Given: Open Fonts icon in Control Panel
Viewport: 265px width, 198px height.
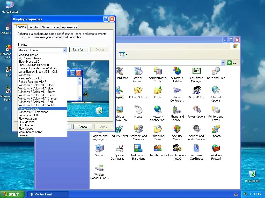Looking at the screenshot, I should tap(158, 93).
